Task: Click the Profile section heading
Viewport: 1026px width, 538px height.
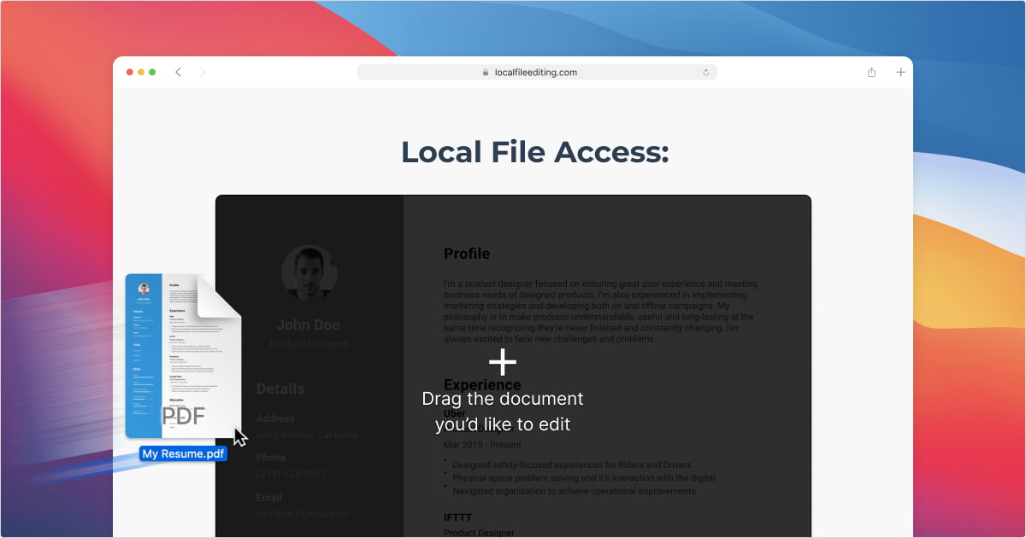Action: click(466, 254)
